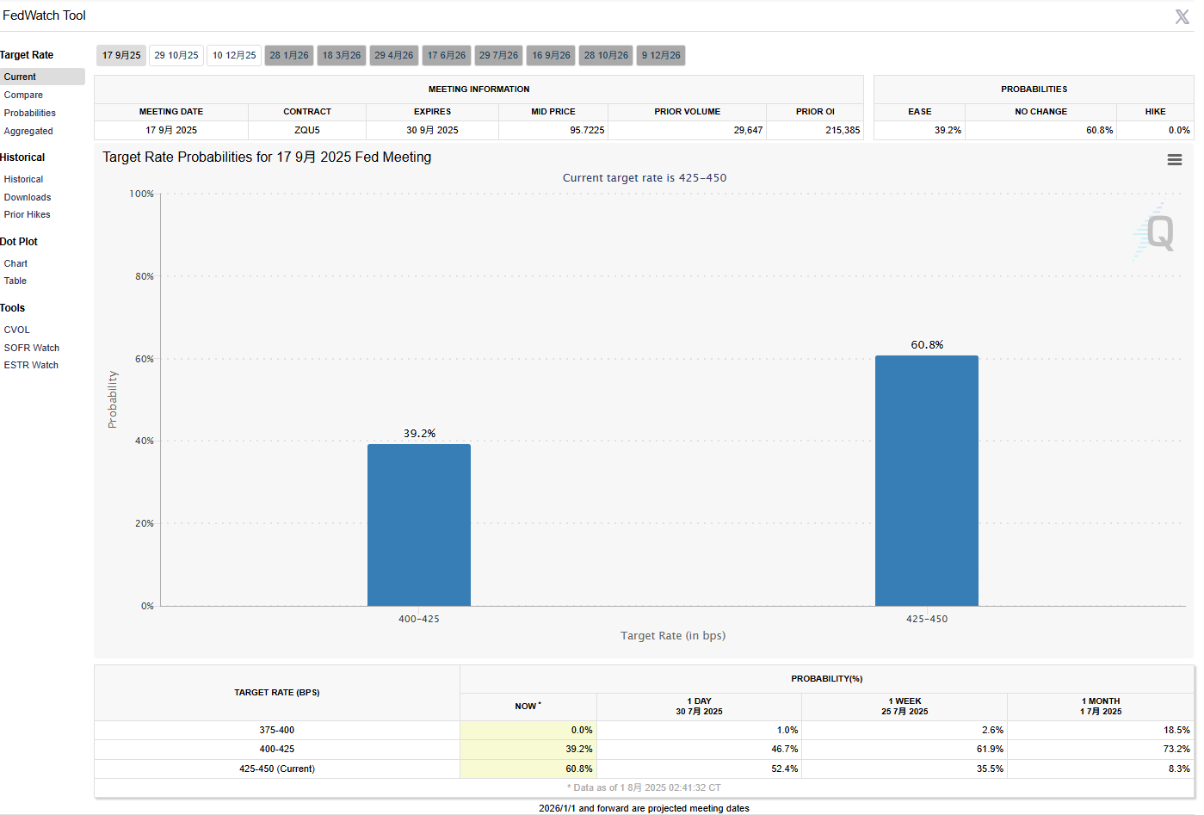Open the 9 12月26 meeting tab
The width and height of the screenshot is (1204, 815).
pyautogui.click(x=661, y=55)
